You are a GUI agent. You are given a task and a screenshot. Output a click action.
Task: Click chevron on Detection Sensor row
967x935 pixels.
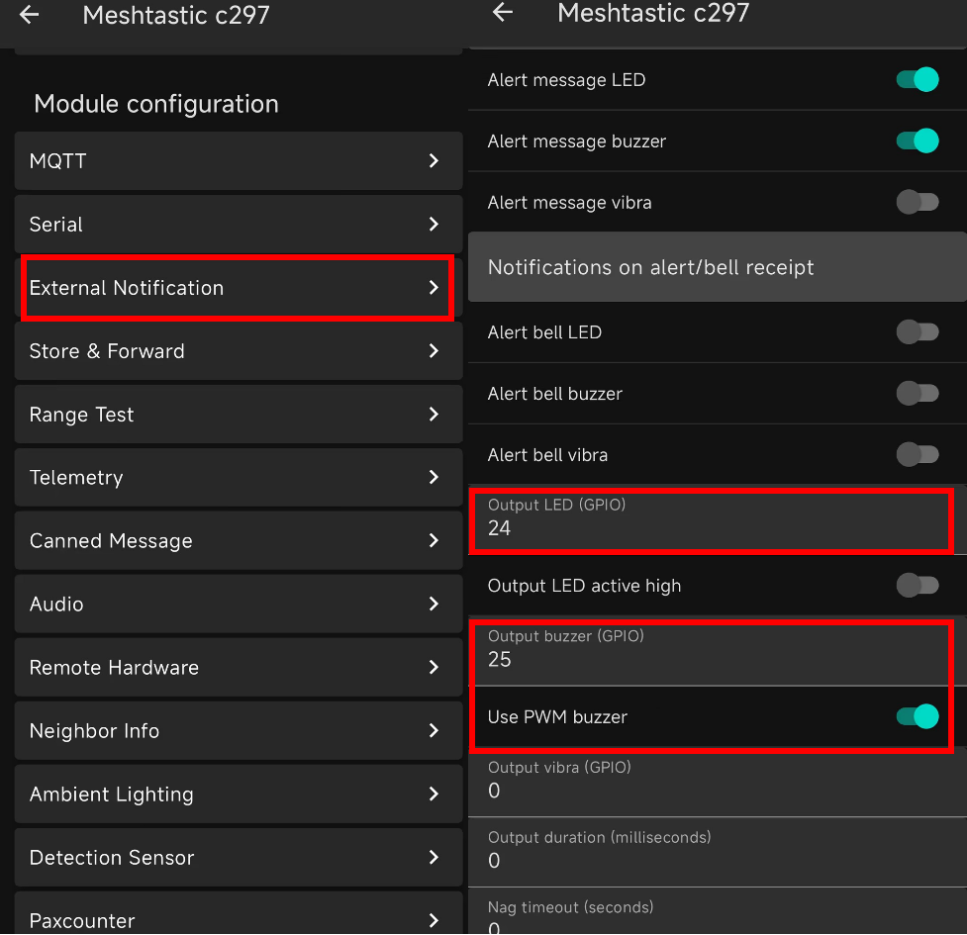(x=434, y=858)
